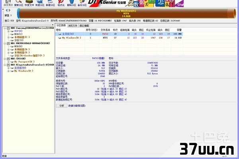
Task: Click the 分析 analyze button
Action: click(x=62, y=106)
